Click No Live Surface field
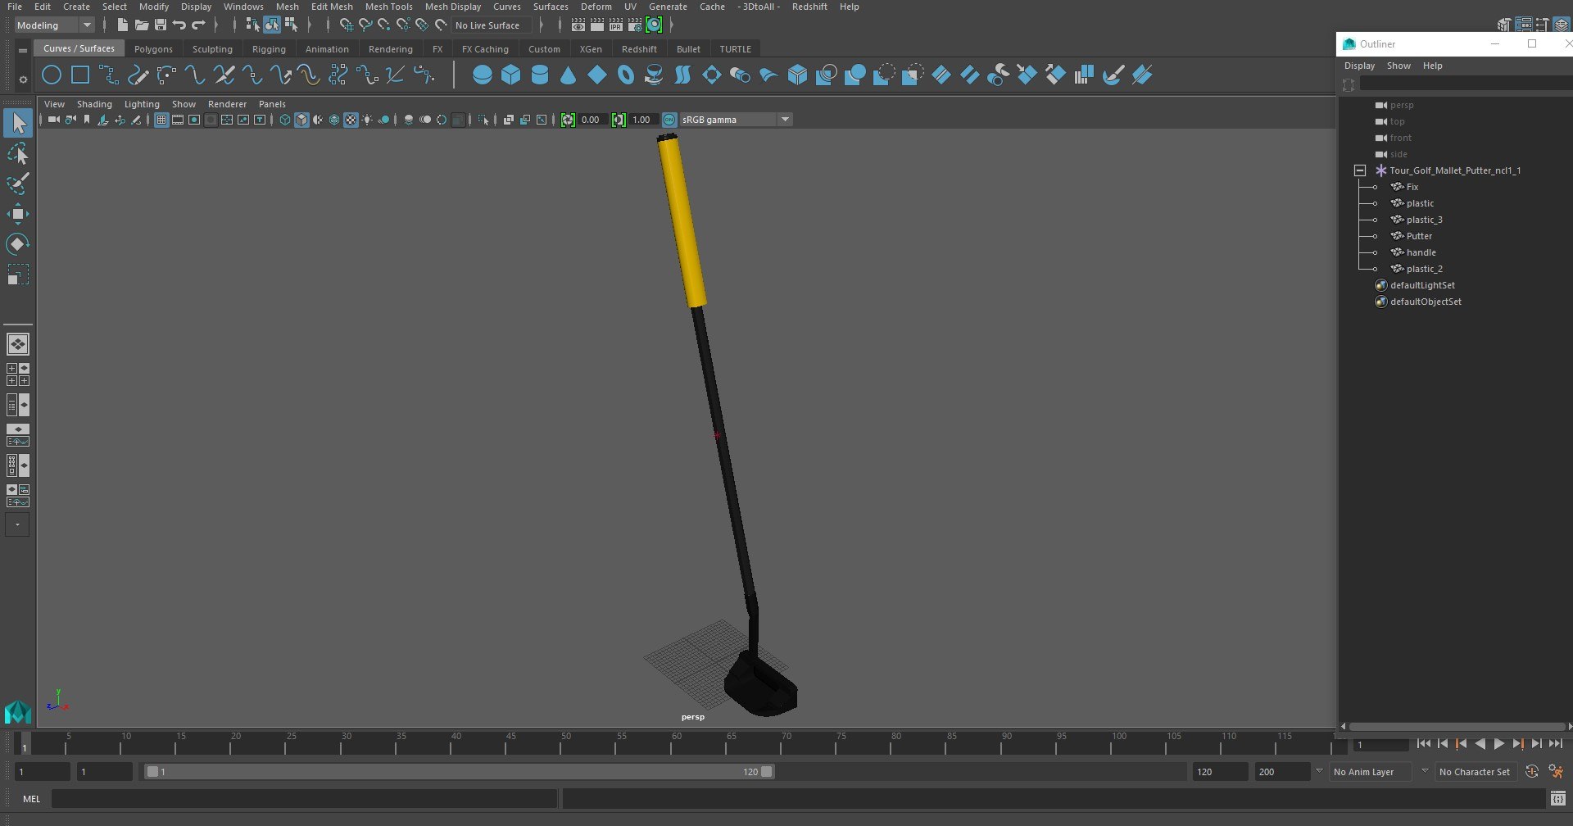 click(x=491, y=25)
